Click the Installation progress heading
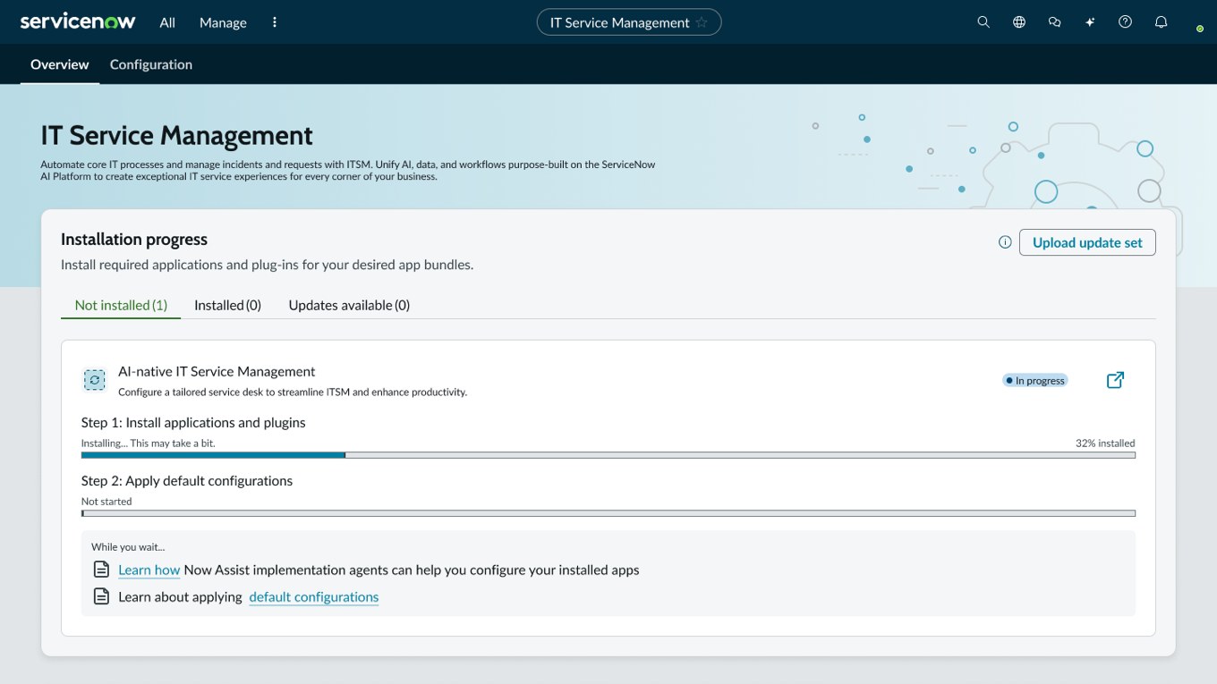1217x684 pixels. click(x=134, y=239)
